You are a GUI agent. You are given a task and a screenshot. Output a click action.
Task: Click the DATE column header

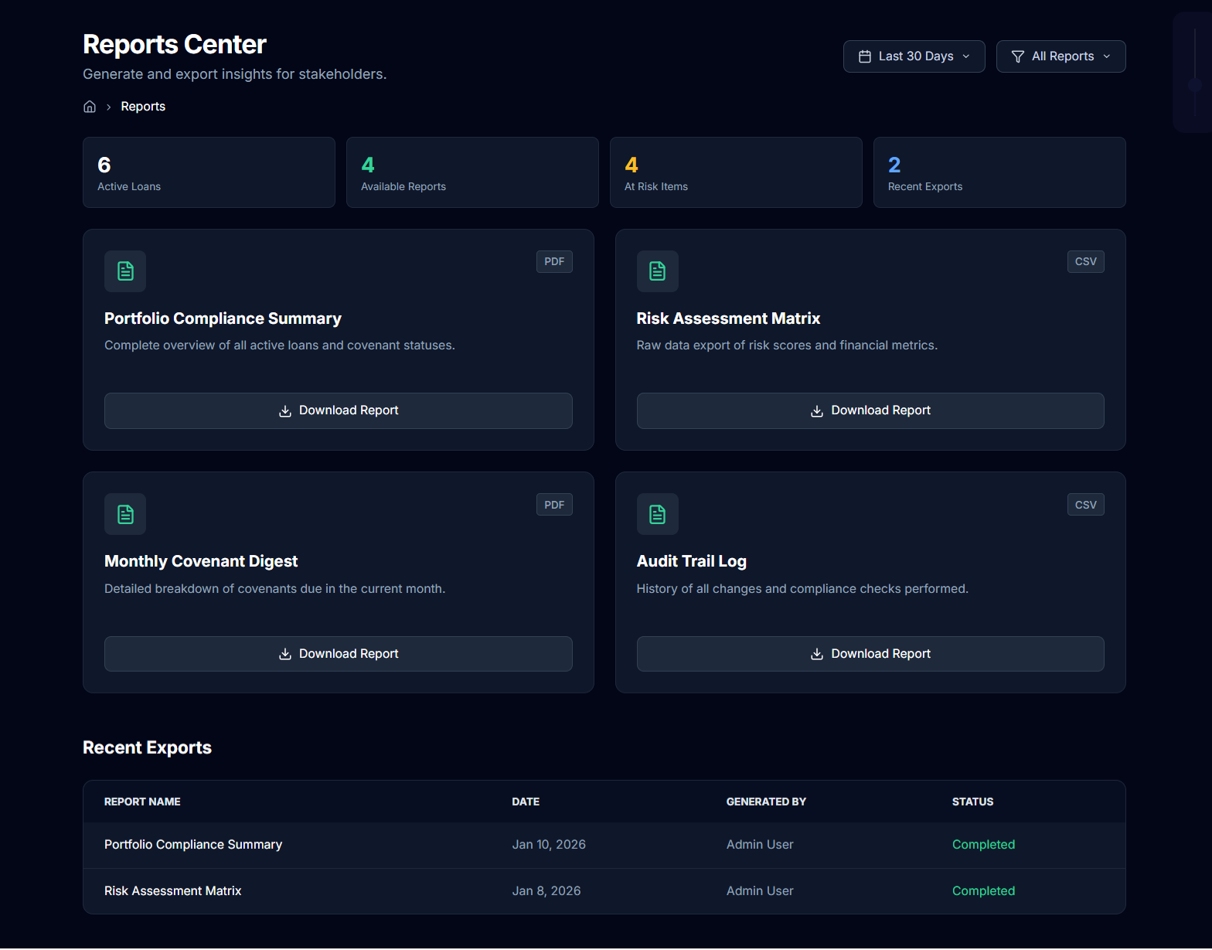pyautogui.click(x=526, y=802)
